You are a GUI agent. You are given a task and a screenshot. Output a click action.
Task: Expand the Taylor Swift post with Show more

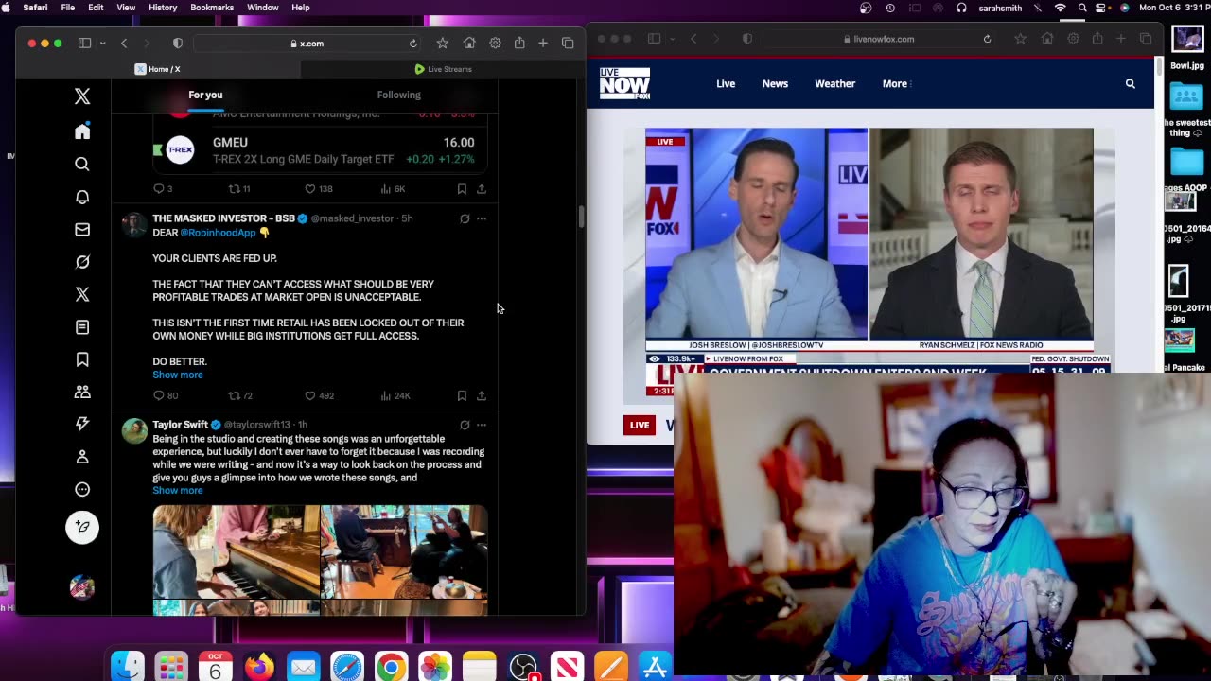coord(178,490)
